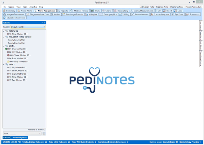Open the File menu
204x145 pixels.
click(x=4, y=7)
